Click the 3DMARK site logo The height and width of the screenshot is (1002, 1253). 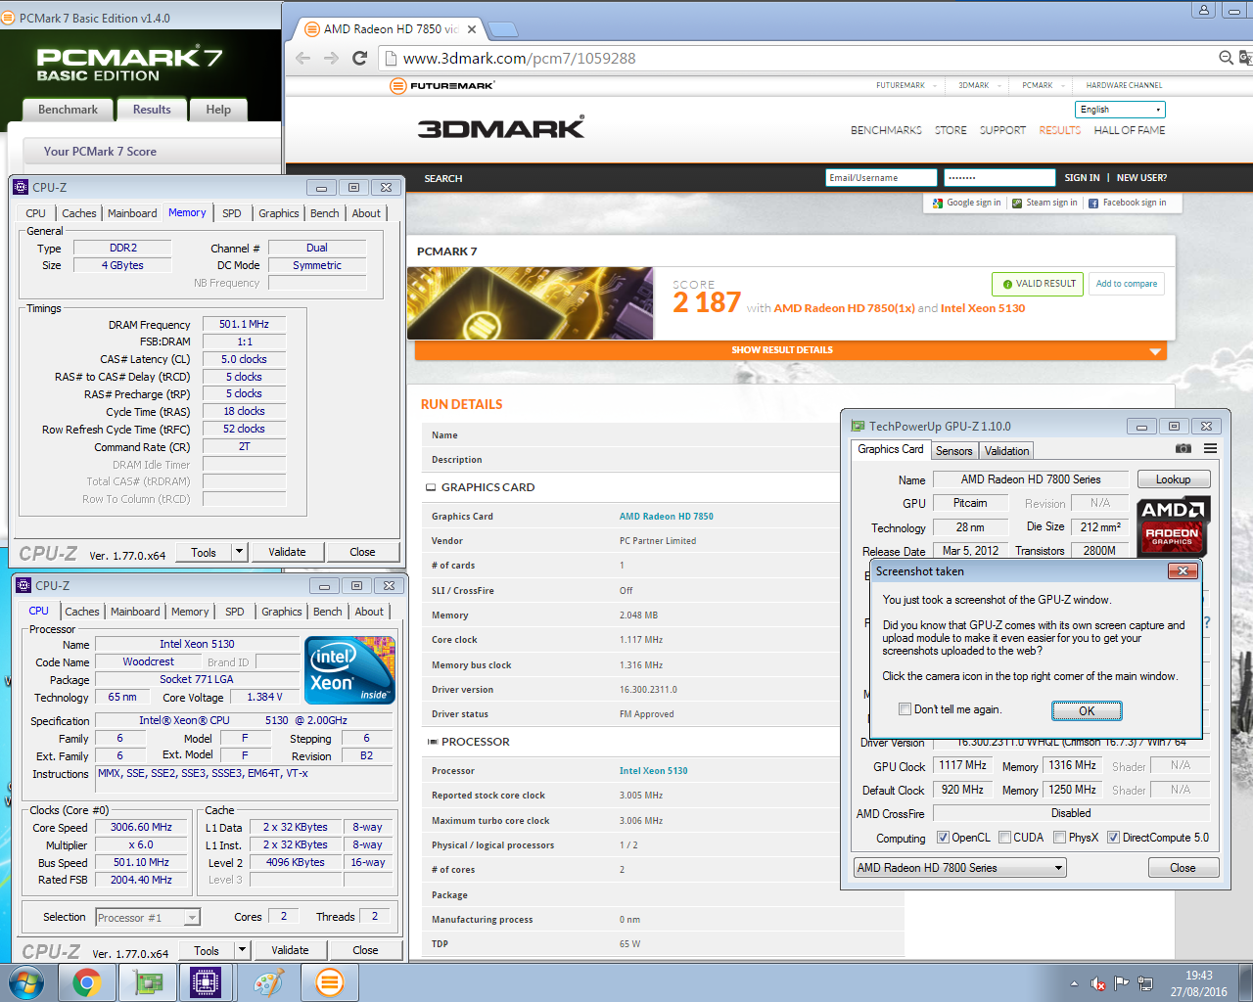coord(500,128)
